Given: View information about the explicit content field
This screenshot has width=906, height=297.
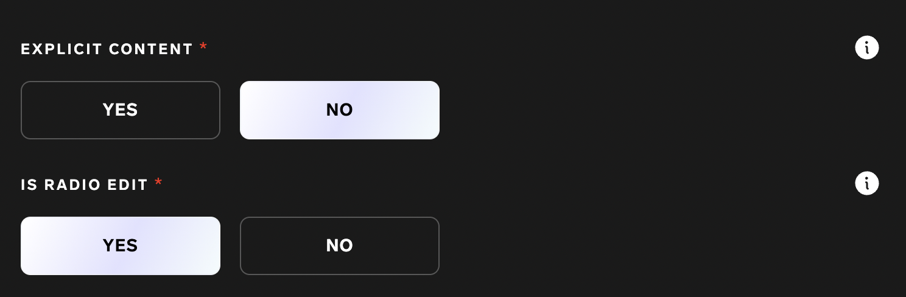Looking at the screenshot, I should (867, 47).
